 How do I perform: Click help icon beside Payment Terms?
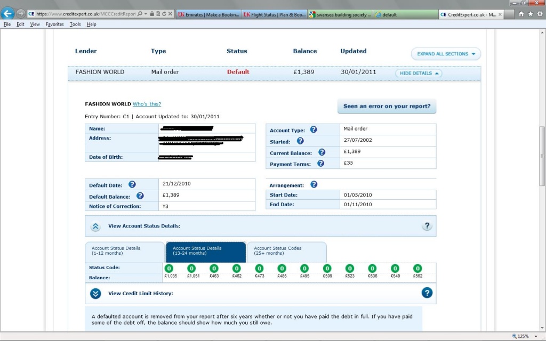320,164
